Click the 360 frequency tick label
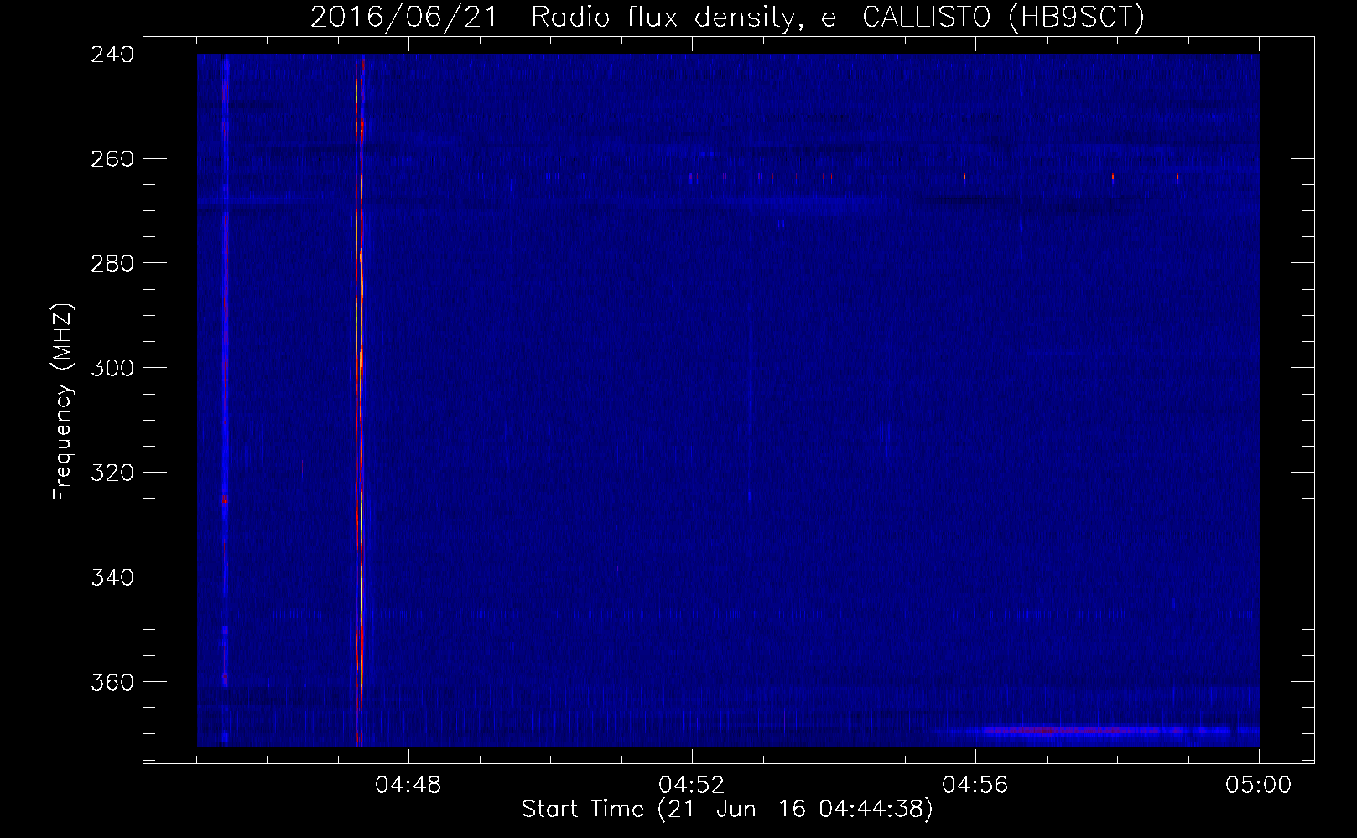 pyautogui.click(x=112, y=682)
